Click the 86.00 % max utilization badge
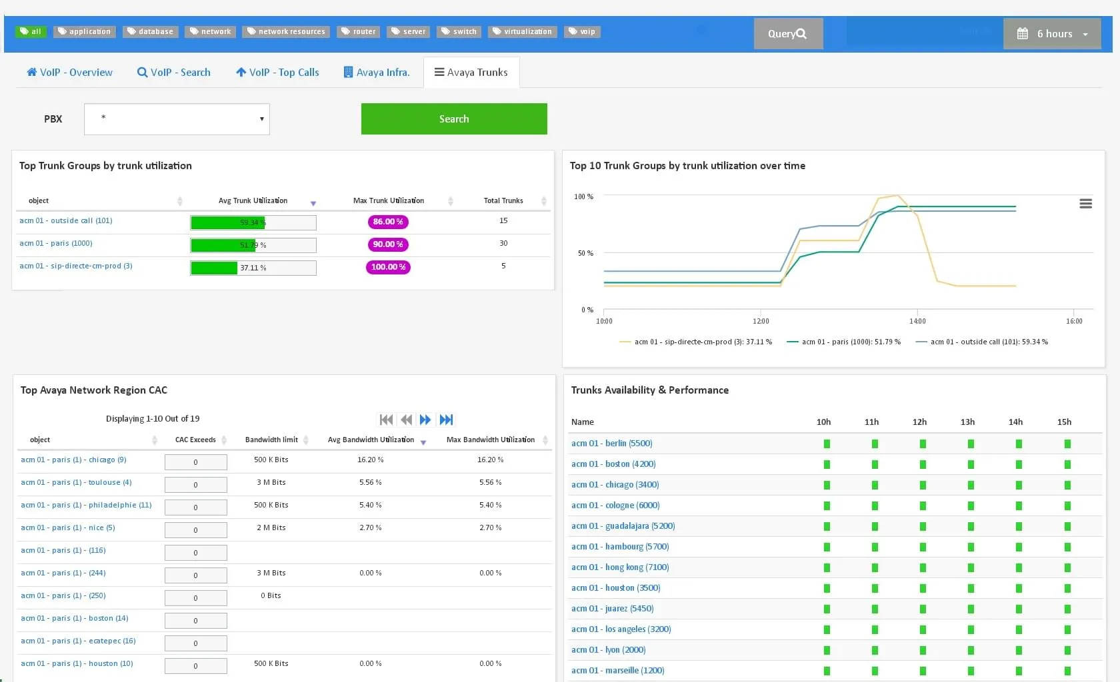1120x682 pixels. (x=388, y=222)
